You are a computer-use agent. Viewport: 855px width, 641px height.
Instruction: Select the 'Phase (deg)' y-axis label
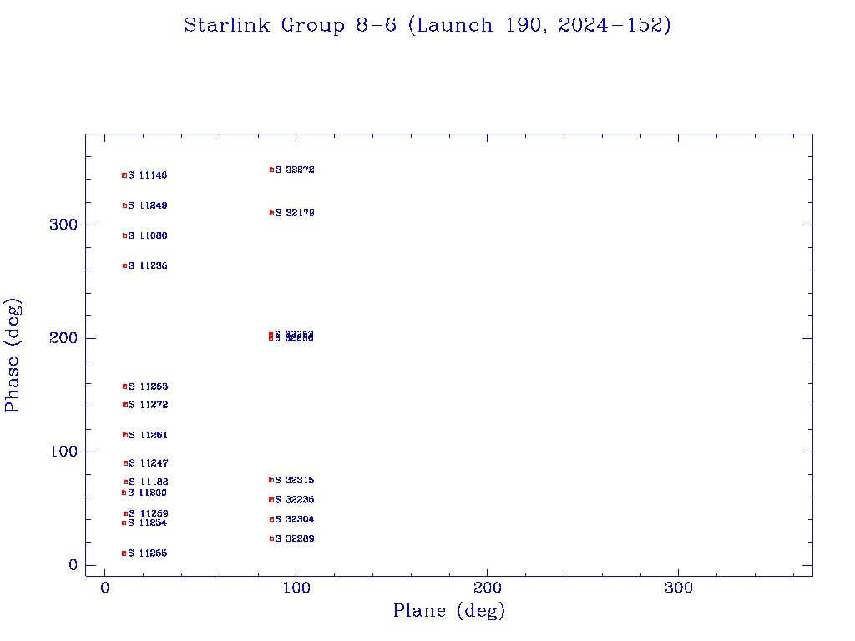coord(13,356)
